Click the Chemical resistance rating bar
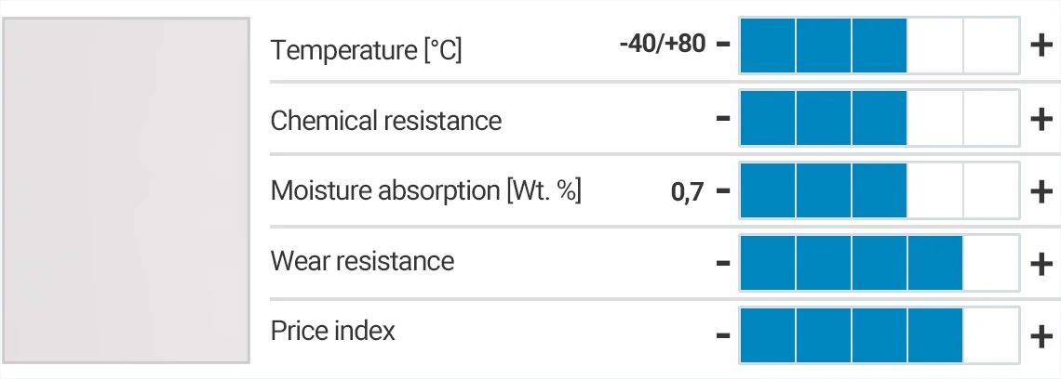The height and width of the screenshot is (379, 1061). [x=880, y=119]
